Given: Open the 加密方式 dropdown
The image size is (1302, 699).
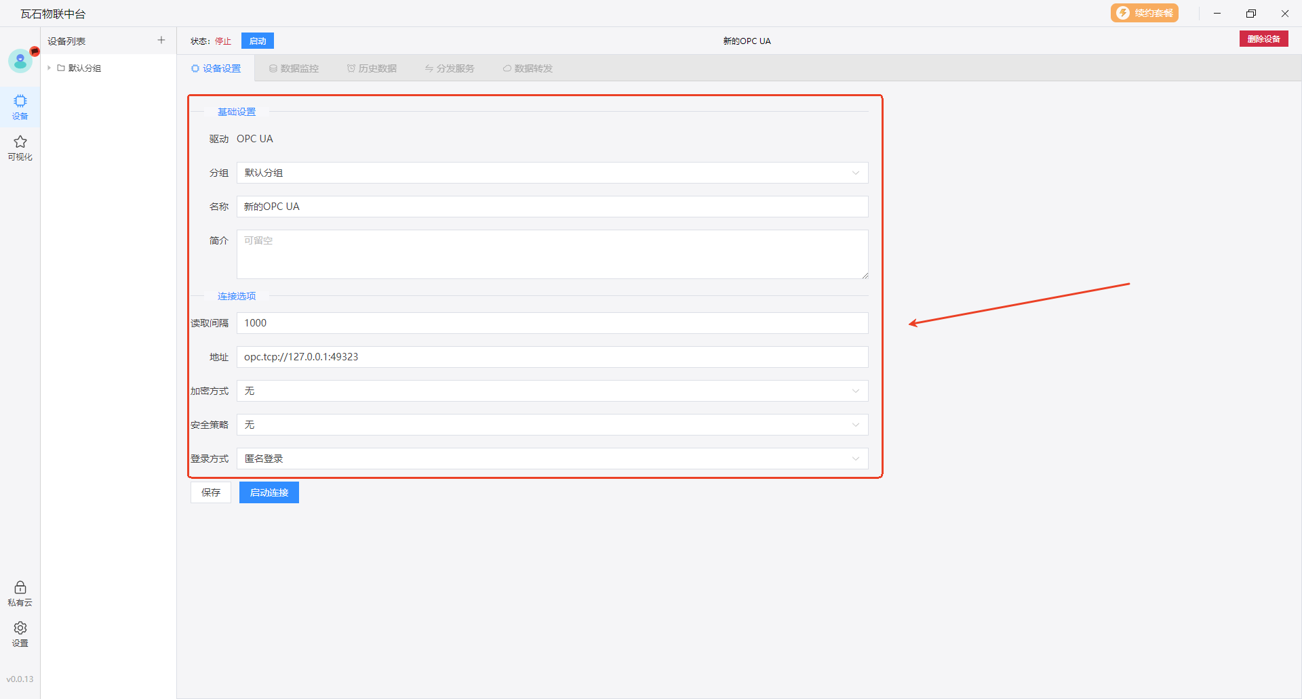Looking at the screenshot, I should coord(551,391).
